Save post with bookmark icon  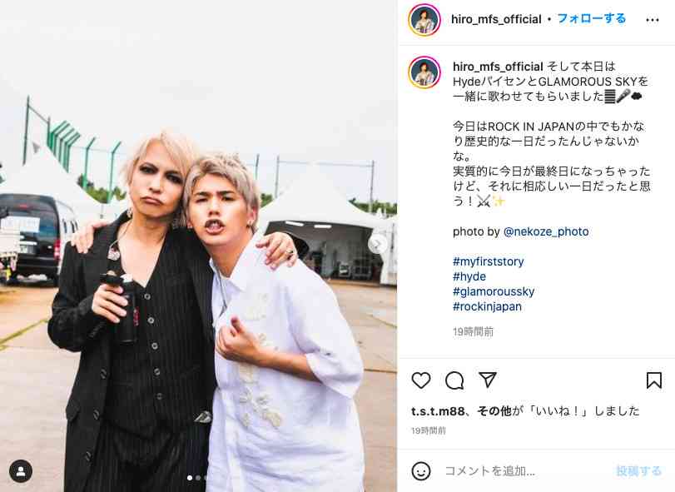[654, 380]
